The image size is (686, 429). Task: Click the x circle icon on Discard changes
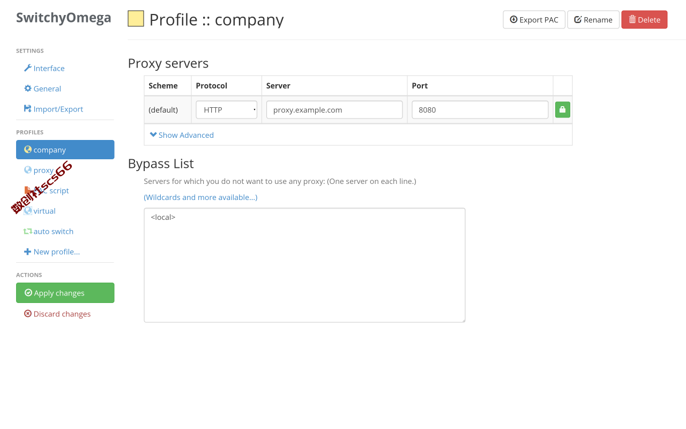pyautogui.click(x=28, y=314)
